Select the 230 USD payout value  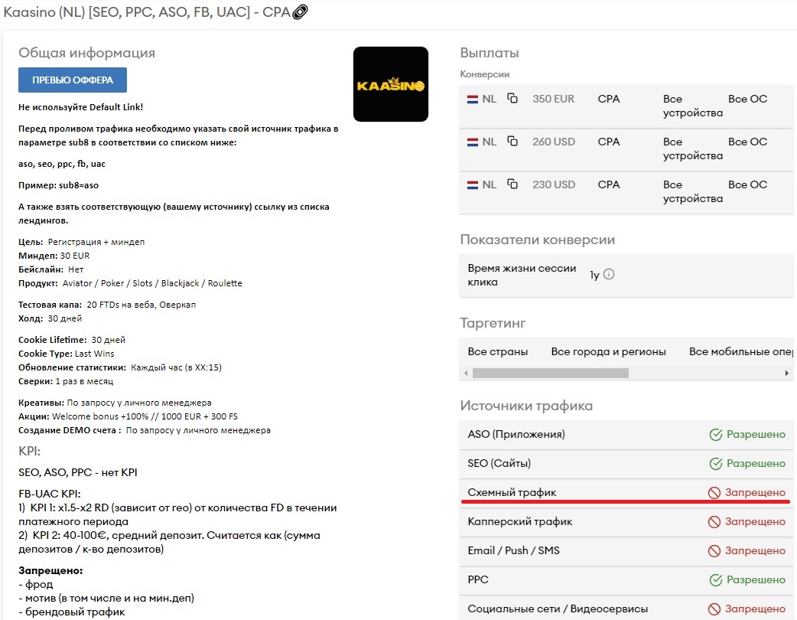pyautogui.click(x=554, y=184)
